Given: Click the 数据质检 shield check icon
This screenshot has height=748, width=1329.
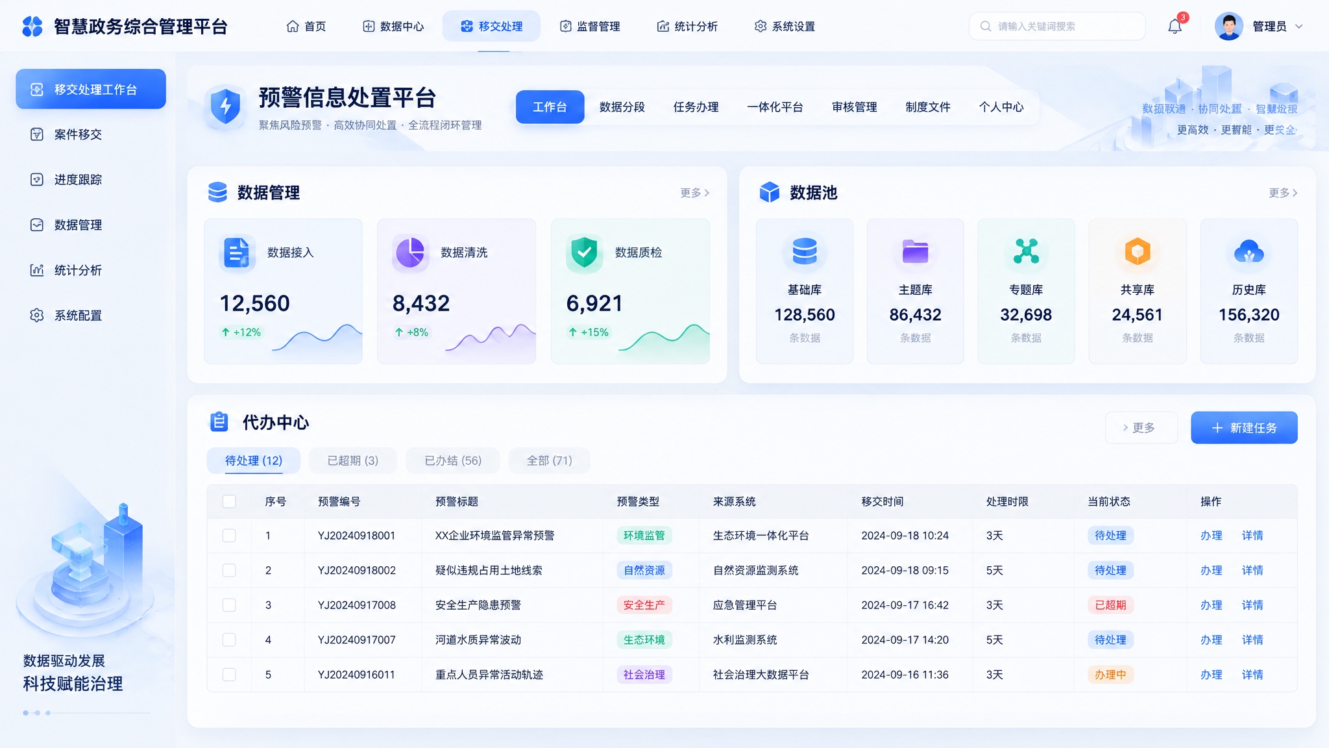Looking at the screenshot, I should coord(584,253).
